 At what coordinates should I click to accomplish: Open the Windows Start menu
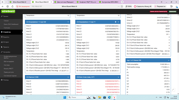pos(65,97)
